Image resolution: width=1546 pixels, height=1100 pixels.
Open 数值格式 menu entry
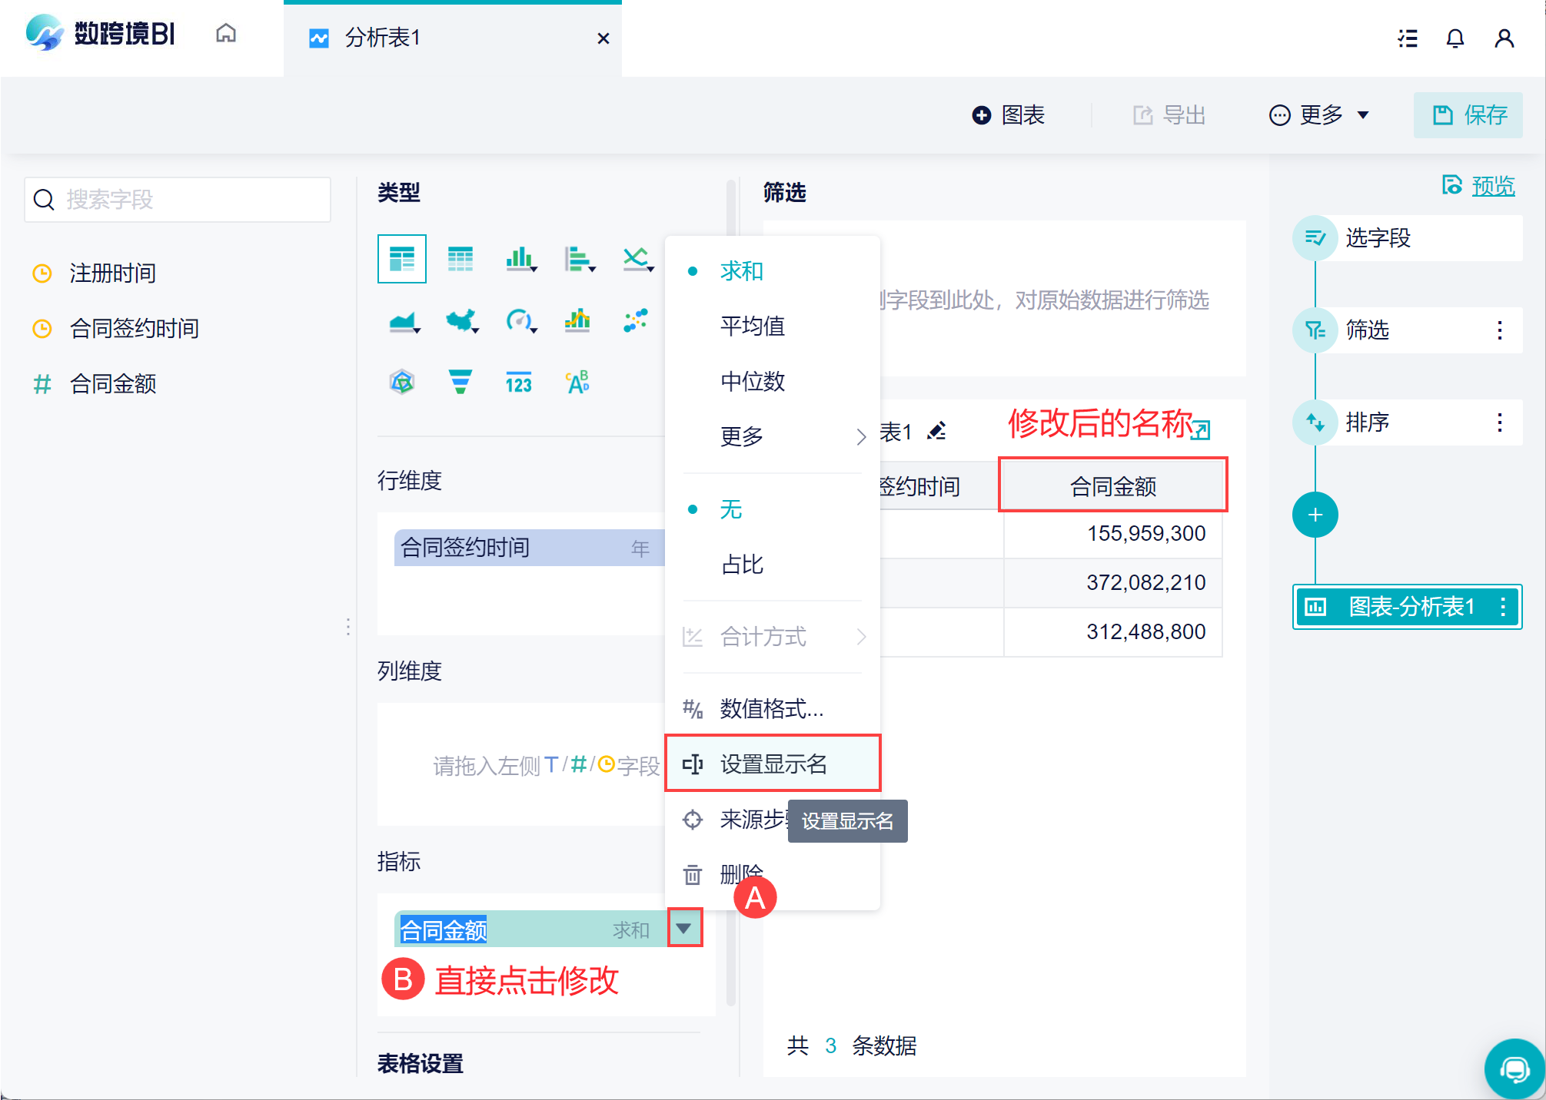(x=771, y=708)
